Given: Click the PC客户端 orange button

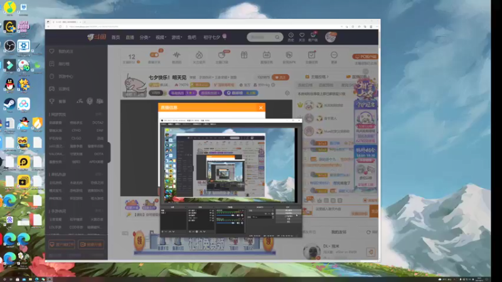Looking at the screenshot, I should pos(365,56).
